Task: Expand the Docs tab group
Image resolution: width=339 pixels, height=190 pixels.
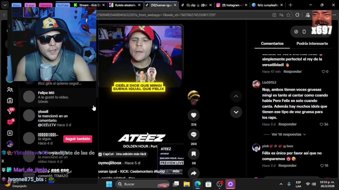Action: (x=16, y=5)
